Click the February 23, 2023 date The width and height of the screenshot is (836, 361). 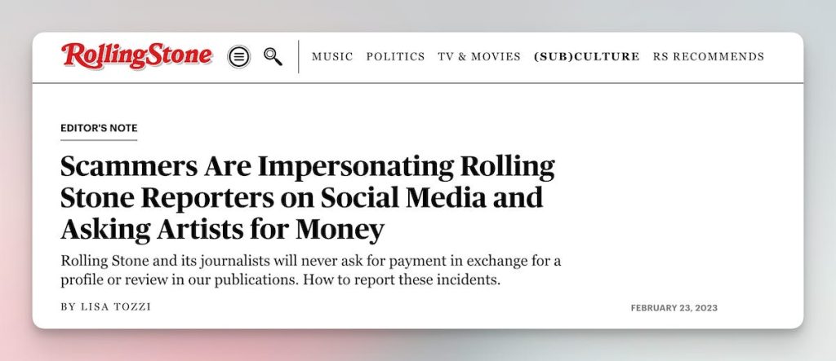(x=674, y=308)
